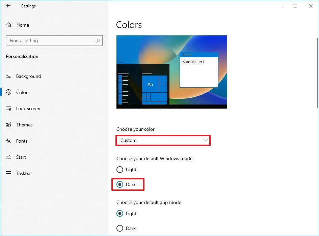The image size is (319, 236).
Task: Select the Taskbar icon in the sidebar
Action: tap(8, 173)
